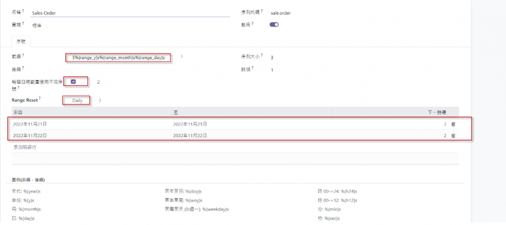Switch to the 序號 tab
Viewport: 506px width, 225px height.
(x=21, y=41)
